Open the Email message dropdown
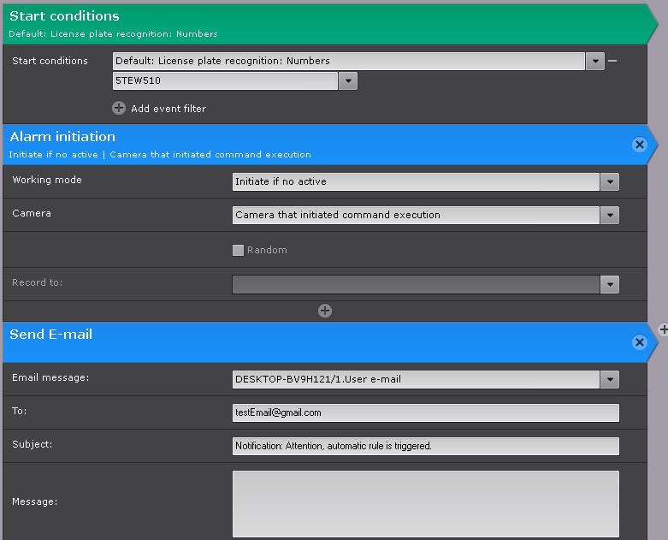Viewport: 668px width, 540px height. [x=609, y=379]
